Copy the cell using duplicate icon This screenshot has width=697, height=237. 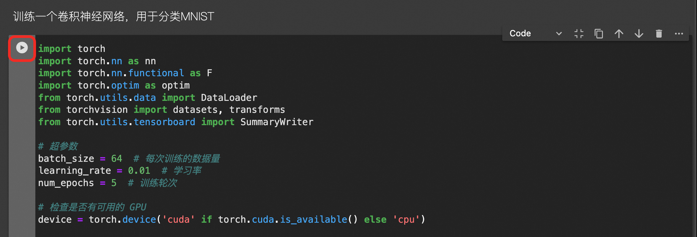(599, 34)
